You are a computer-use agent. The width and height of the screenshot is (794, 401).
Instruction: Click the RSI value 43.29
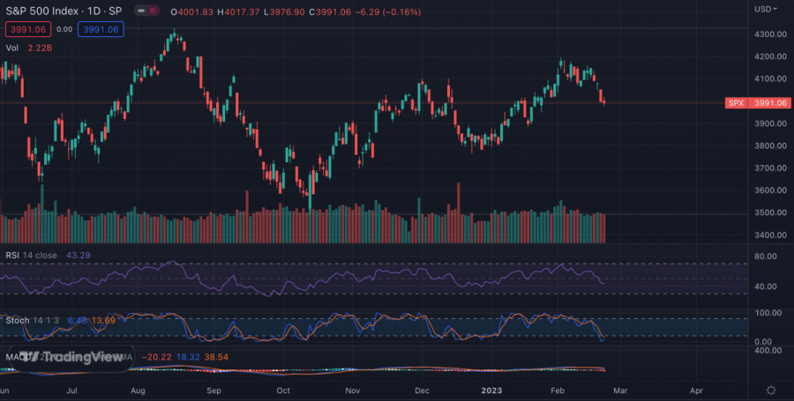coord(79,256)
